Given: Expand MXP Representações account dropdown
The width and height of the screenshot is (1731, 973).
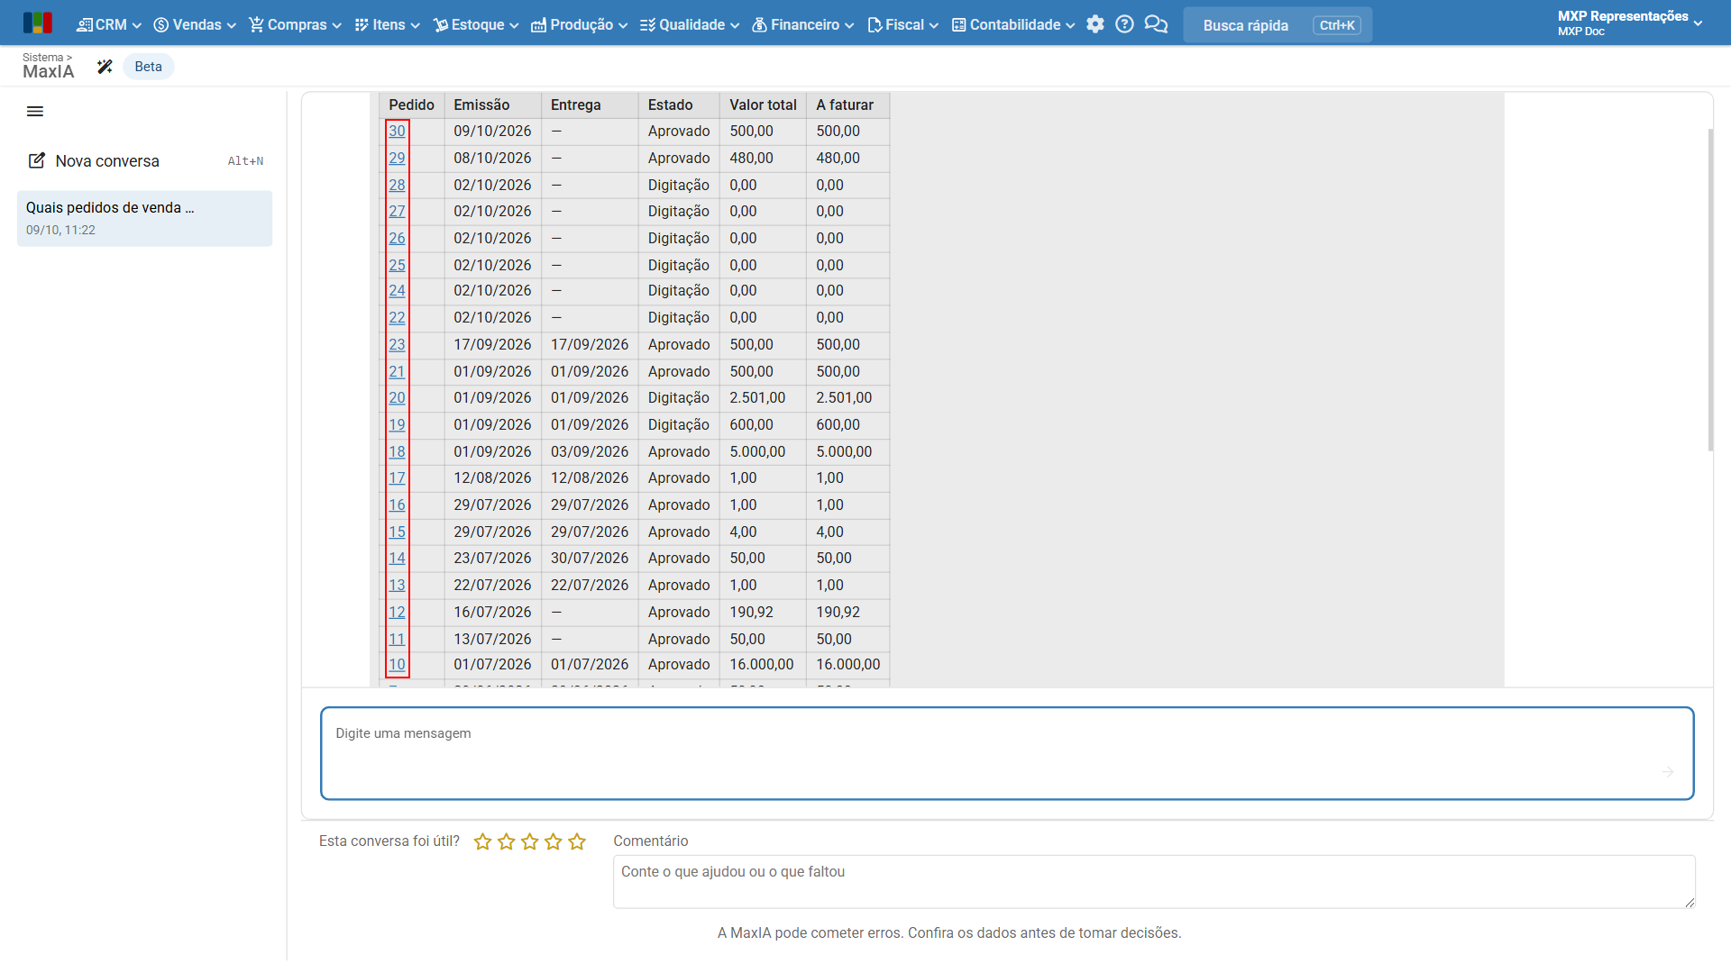Looking at the screenshot, I should coord(1630,23).
